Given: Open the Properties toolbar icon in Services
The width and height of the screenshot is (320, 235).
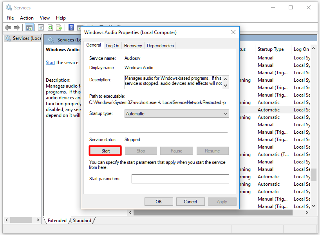Looking at the screenshot, I should pyautogui.click(x=41, y=27).
